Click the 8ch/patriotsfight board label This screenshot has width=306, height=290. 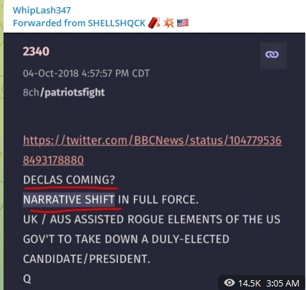point(64,92)
